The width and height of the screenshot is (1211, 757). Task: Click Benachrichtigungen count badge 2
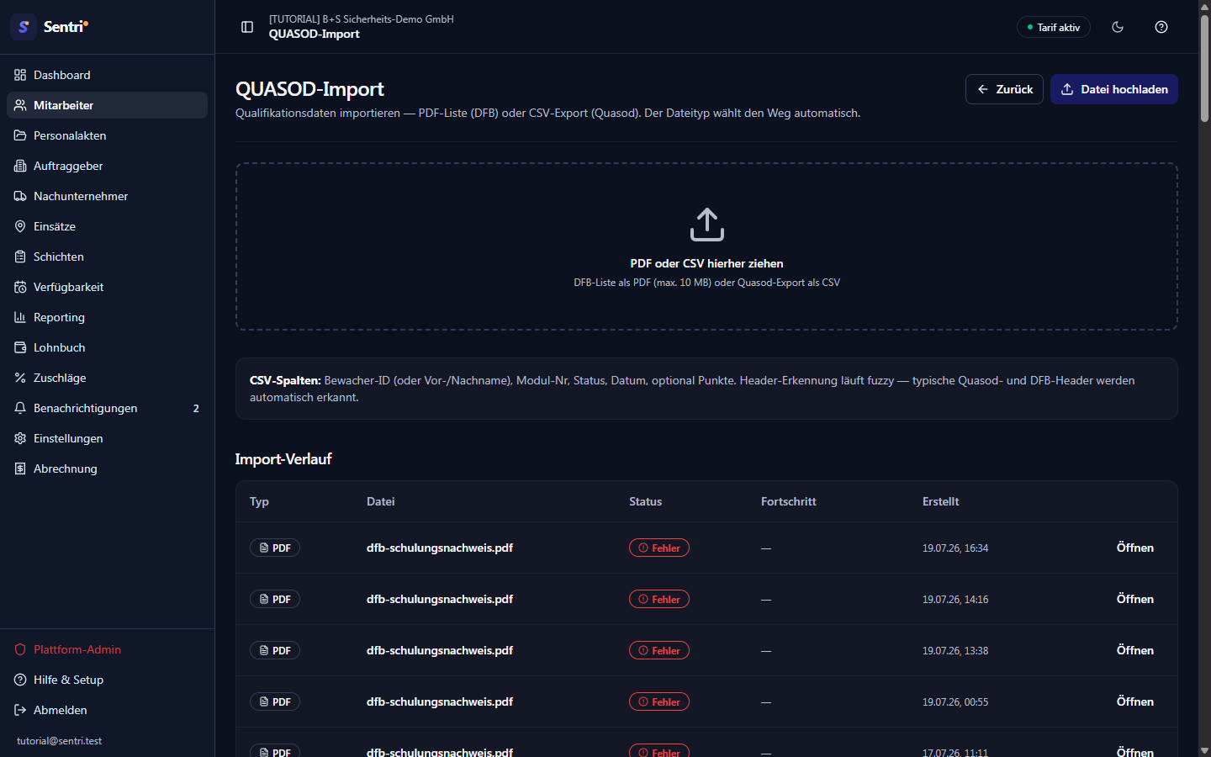196,408
